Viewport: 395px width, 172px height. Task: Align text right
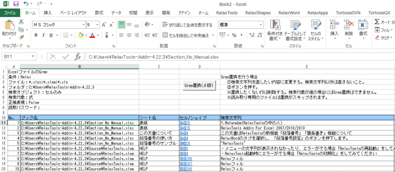click(137, 35)
